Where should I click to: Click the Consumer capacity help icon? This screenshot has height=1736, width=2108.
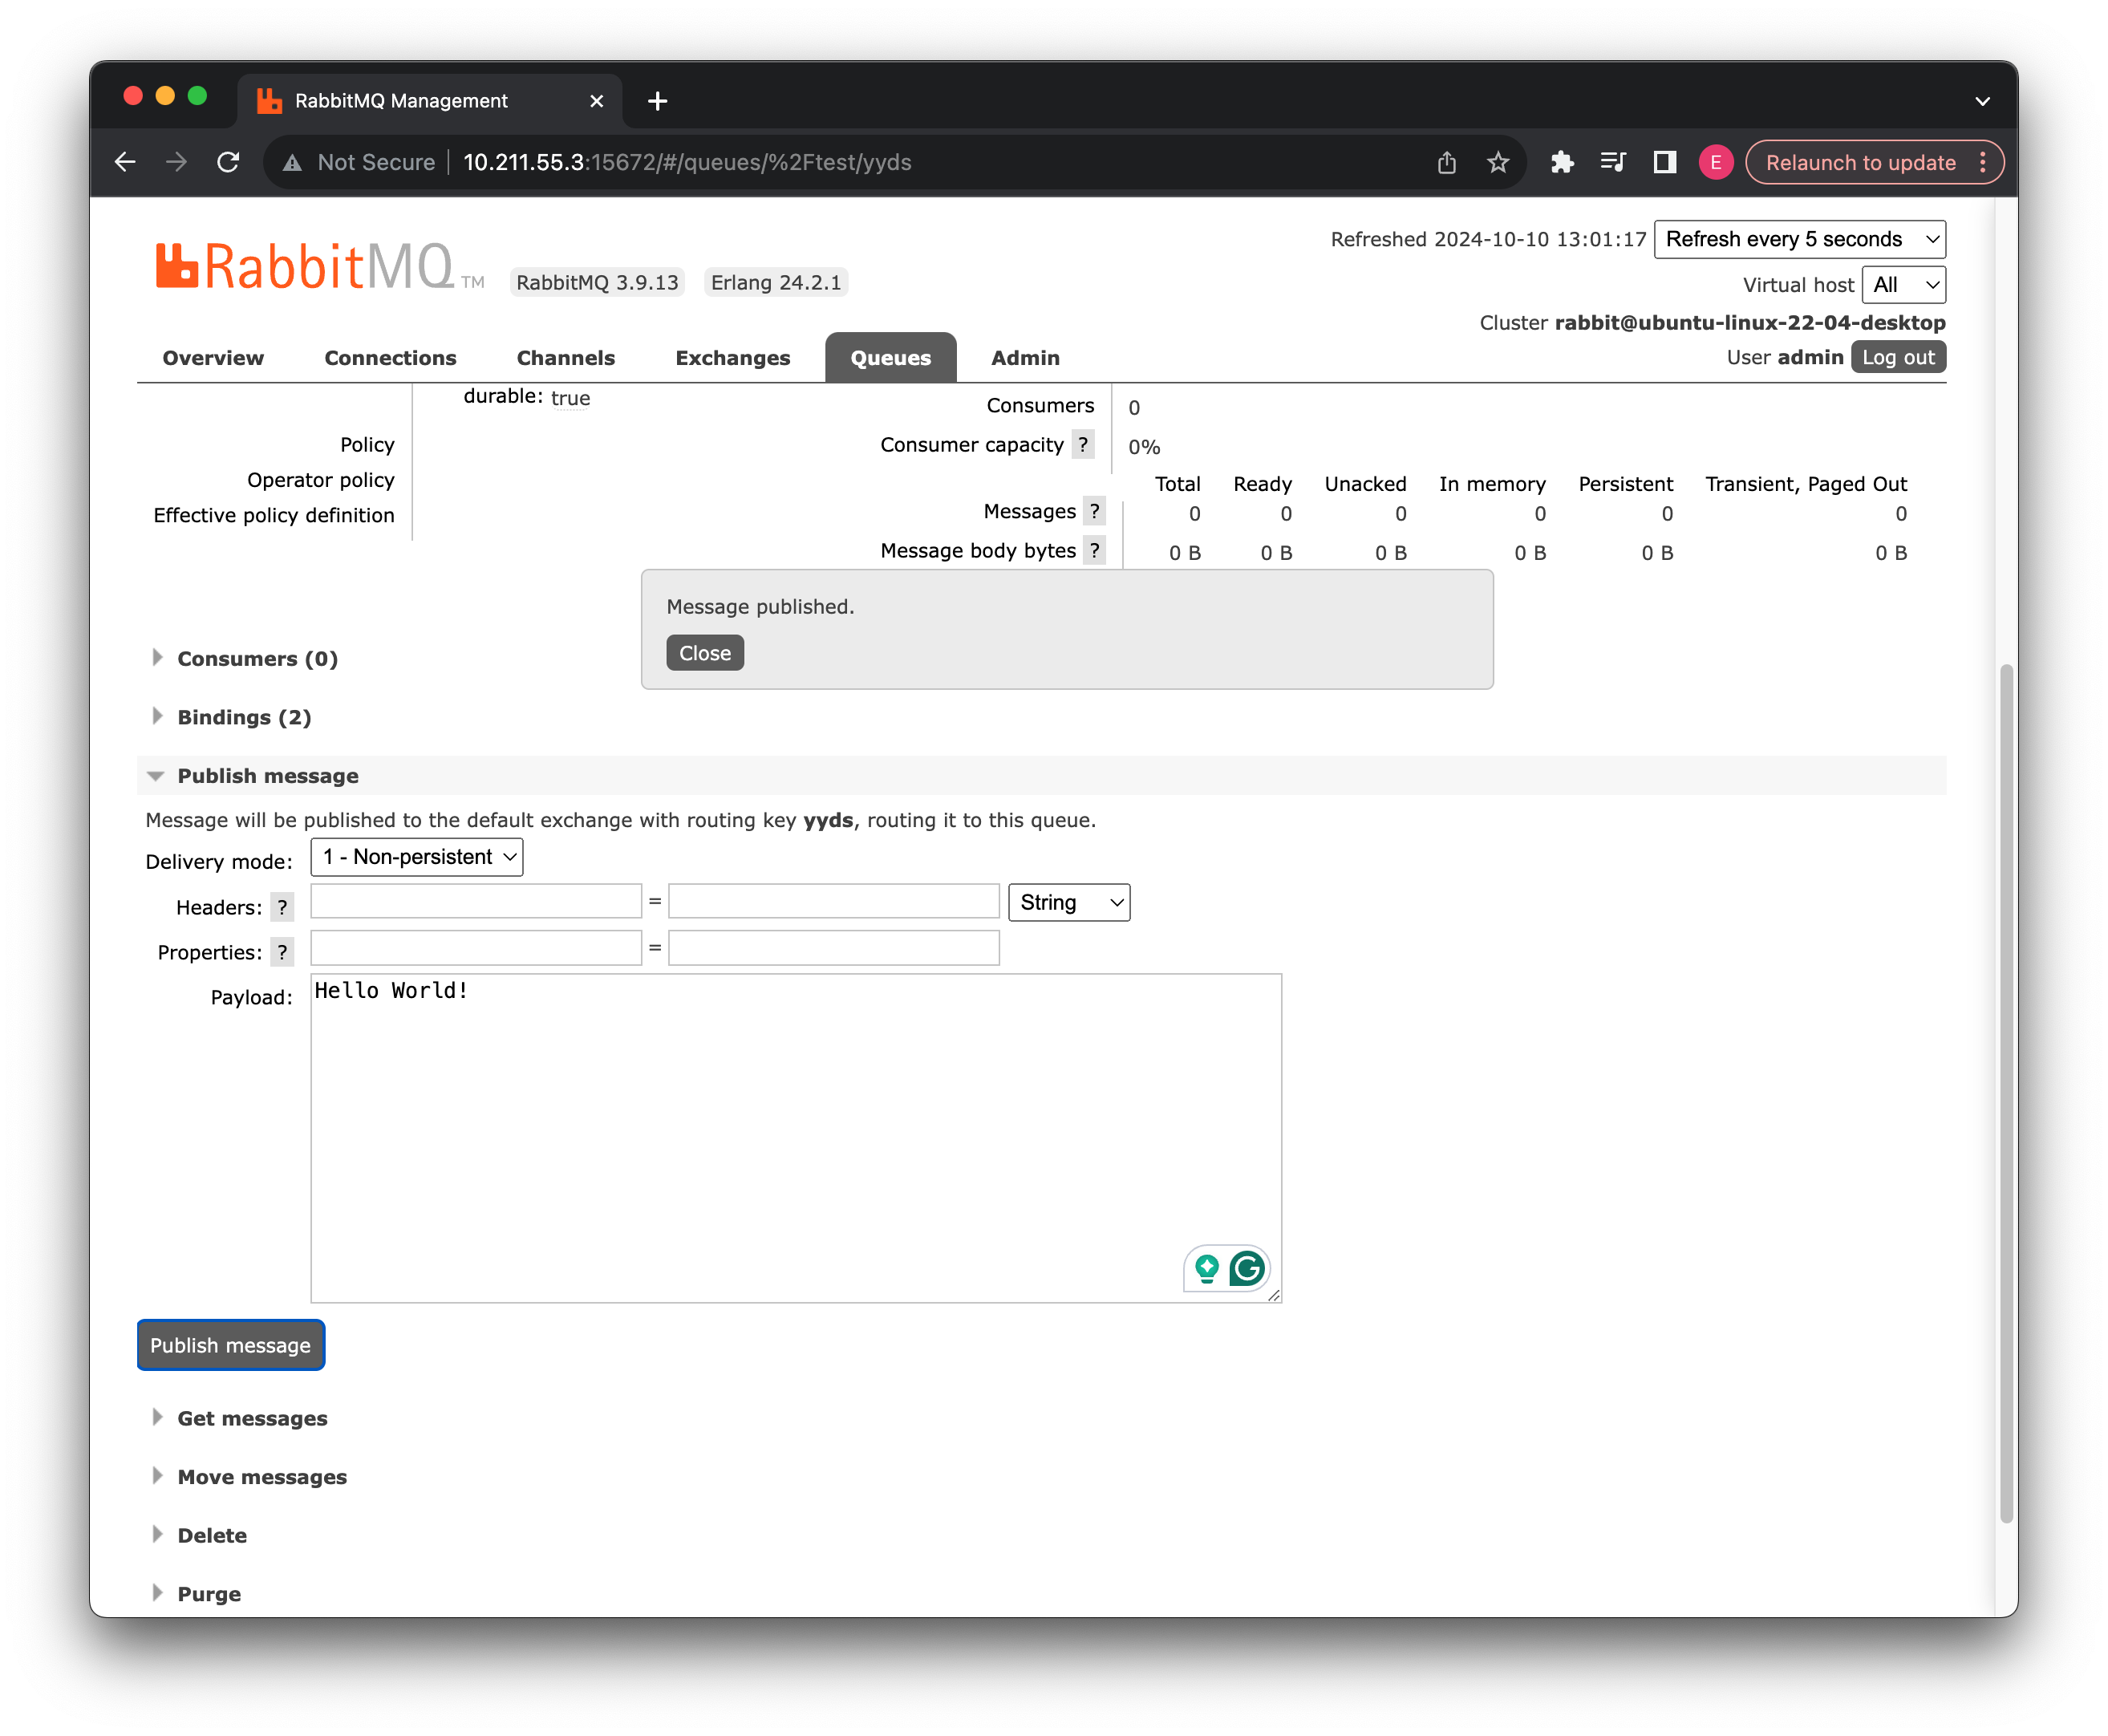(x=1082, y=444)
